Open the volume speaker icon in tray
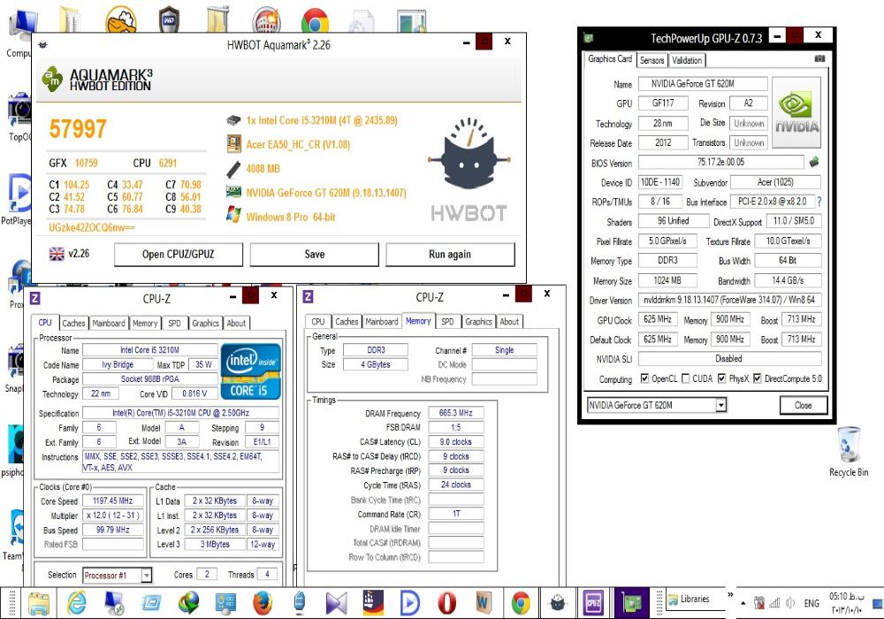The height and width of the screenshot is (619, 884). (x=790, y=603)
